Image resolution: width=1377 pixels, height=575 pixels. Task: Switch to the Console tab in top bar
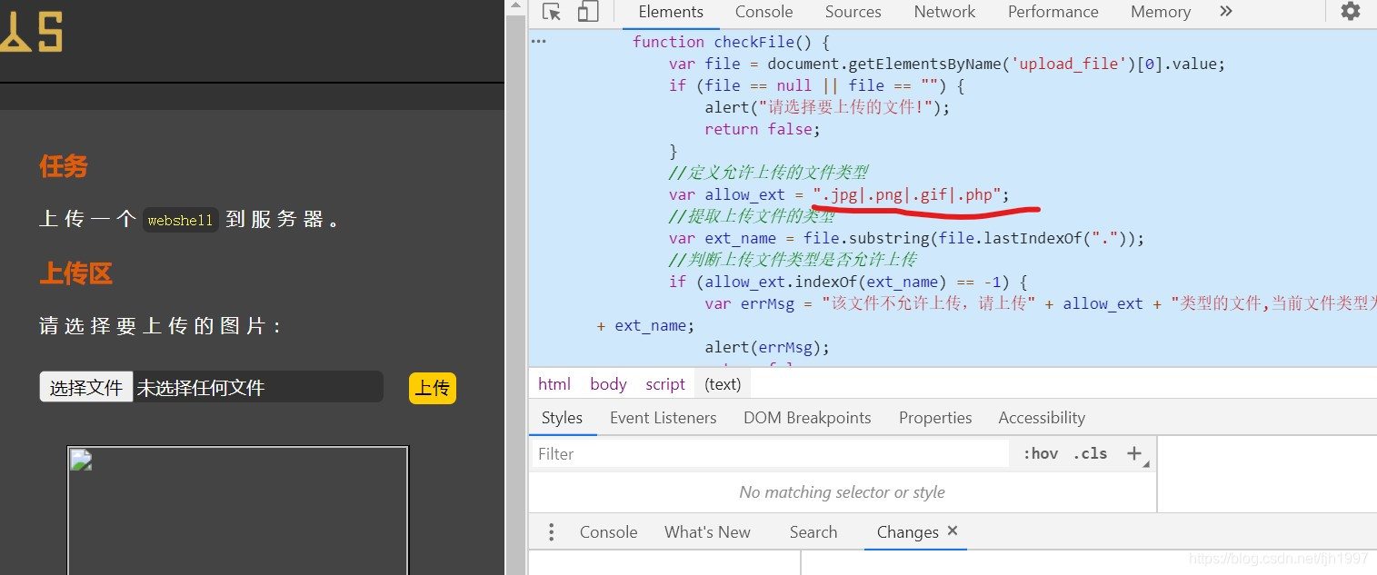(x=763, y=12)
